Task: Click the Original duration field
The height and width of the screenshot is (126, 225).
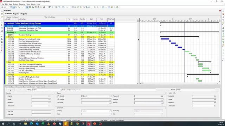Action: point(41,96)
